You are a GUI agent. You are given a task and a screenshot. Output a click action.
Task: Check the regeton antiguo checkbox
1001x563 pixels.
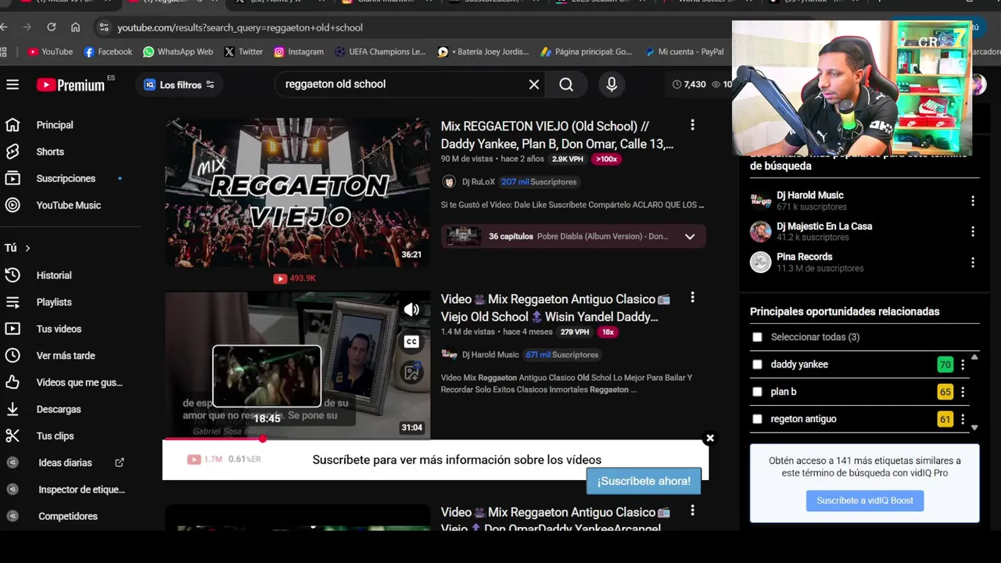coord(757,419)
